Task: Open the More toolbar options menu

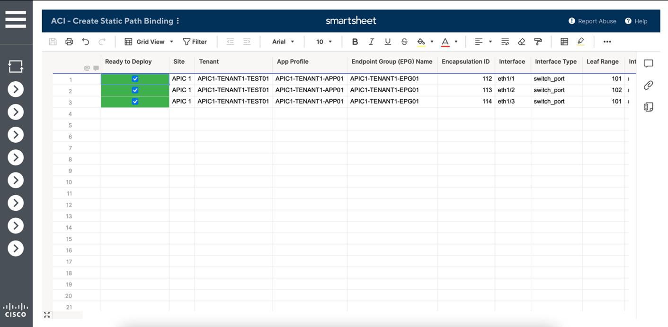Action: [x=607, y=42]
